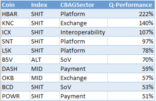Click the MID index cell for OKB
Viewport: 156px width, 101px height.
[x=44, y=78]
